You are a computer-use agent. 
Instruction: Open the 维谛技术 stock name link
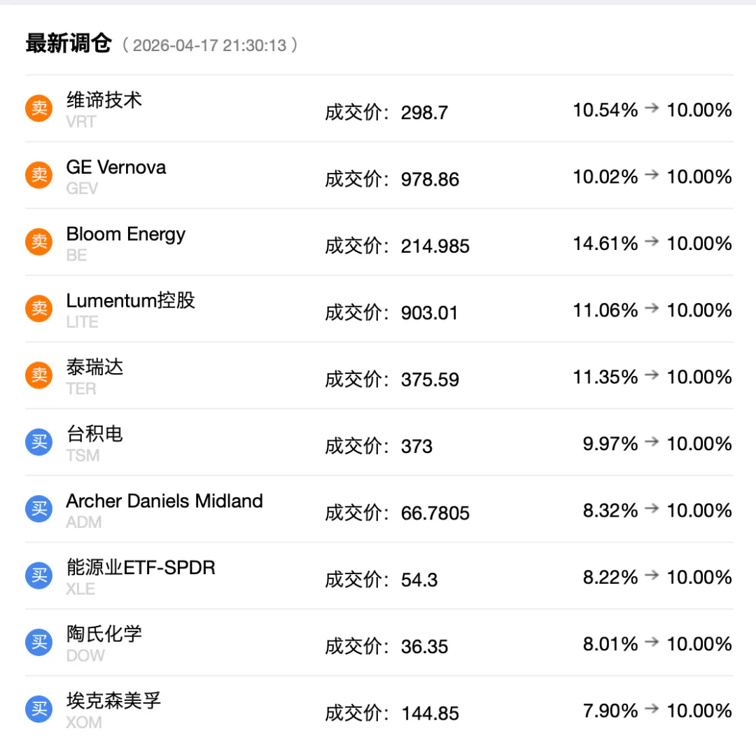pos(104,100)
